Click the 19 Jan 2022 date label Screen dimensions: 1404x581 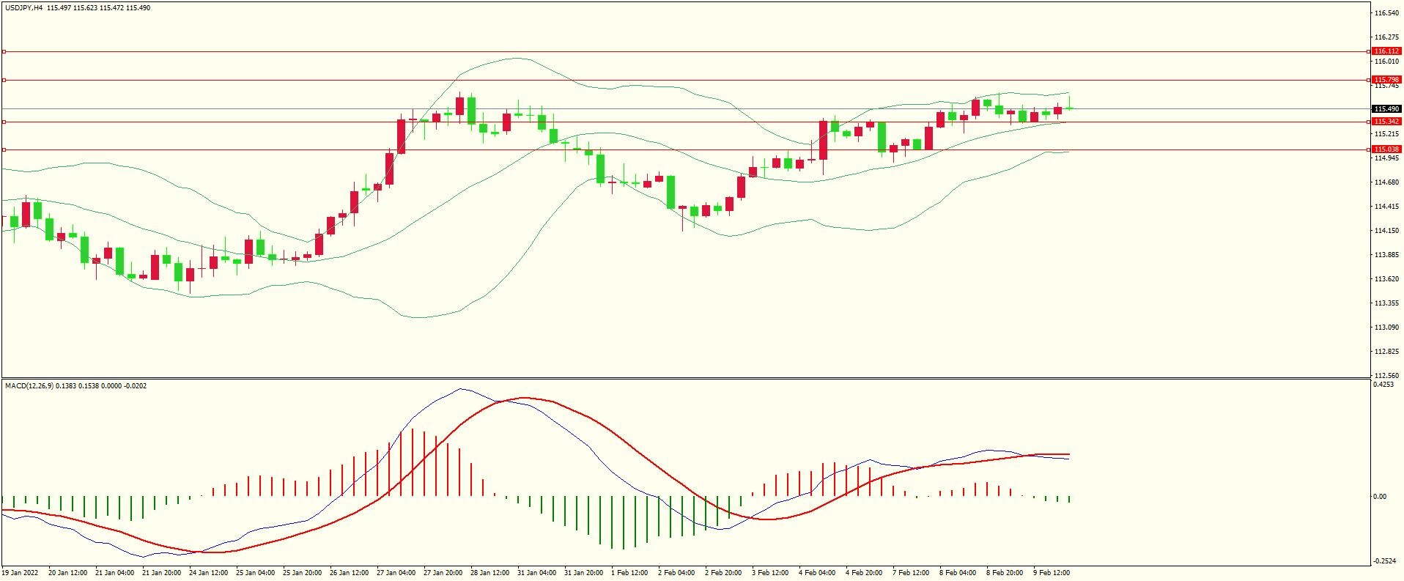click(x=21, y=573)
